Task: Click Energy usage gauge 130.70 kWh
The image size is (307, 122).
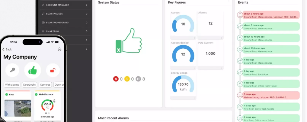Action: pos(183,84)
